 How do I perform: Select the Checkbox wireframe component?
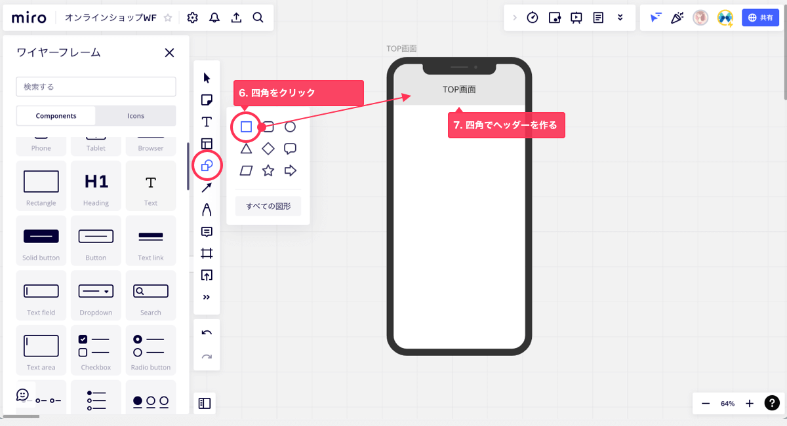[x=96, y=352]
